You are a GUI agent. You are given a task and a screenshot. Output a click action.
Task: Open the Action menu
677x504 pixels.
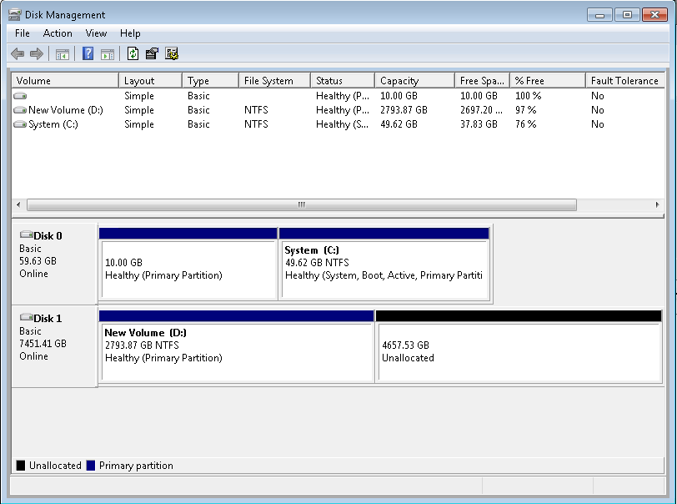(58, 33)
